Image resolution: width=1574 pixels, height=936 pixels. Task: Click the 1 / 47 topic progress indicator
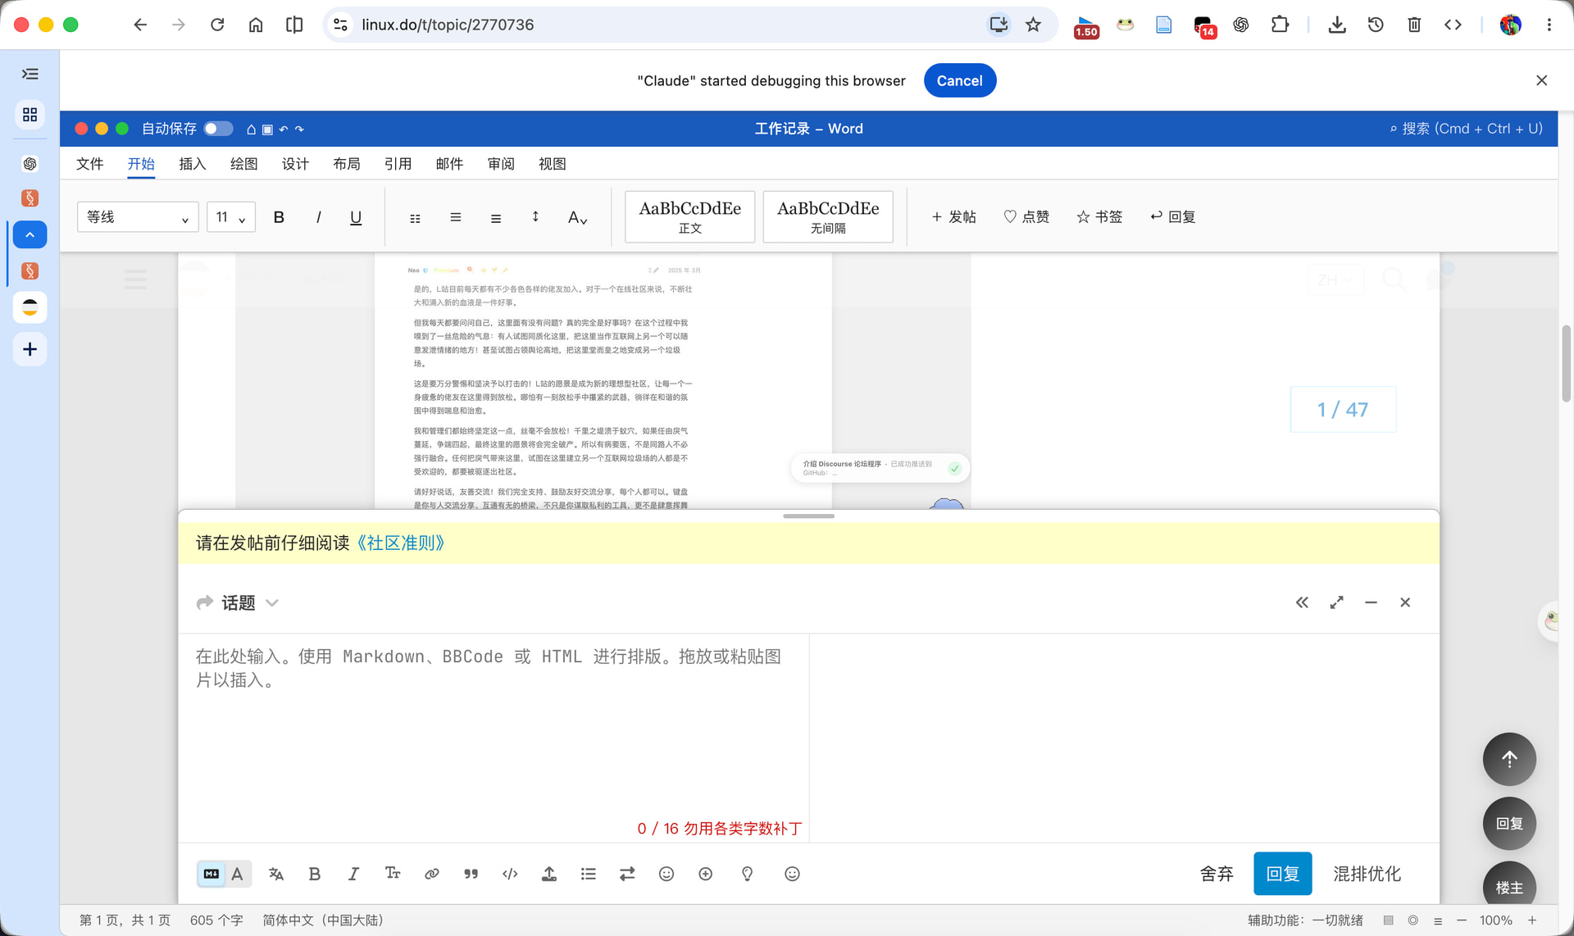[1343, 410]
